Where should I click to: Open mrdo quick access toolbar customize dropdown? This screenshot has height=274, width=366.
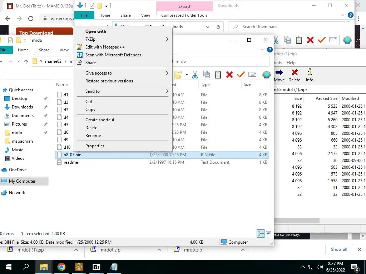pos(25,41)
